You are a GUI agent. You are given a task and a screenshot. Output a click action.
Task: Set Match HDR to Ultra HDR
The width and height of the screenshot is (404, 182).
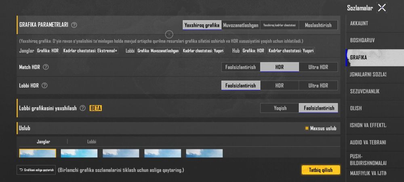point(318,67)
